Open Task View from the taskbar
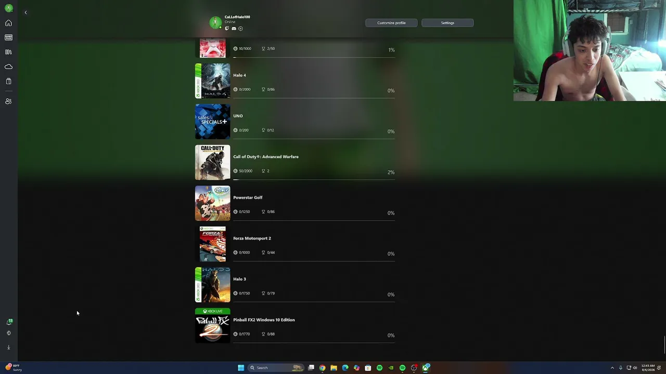Screen dimensions: 666x374 311,368
